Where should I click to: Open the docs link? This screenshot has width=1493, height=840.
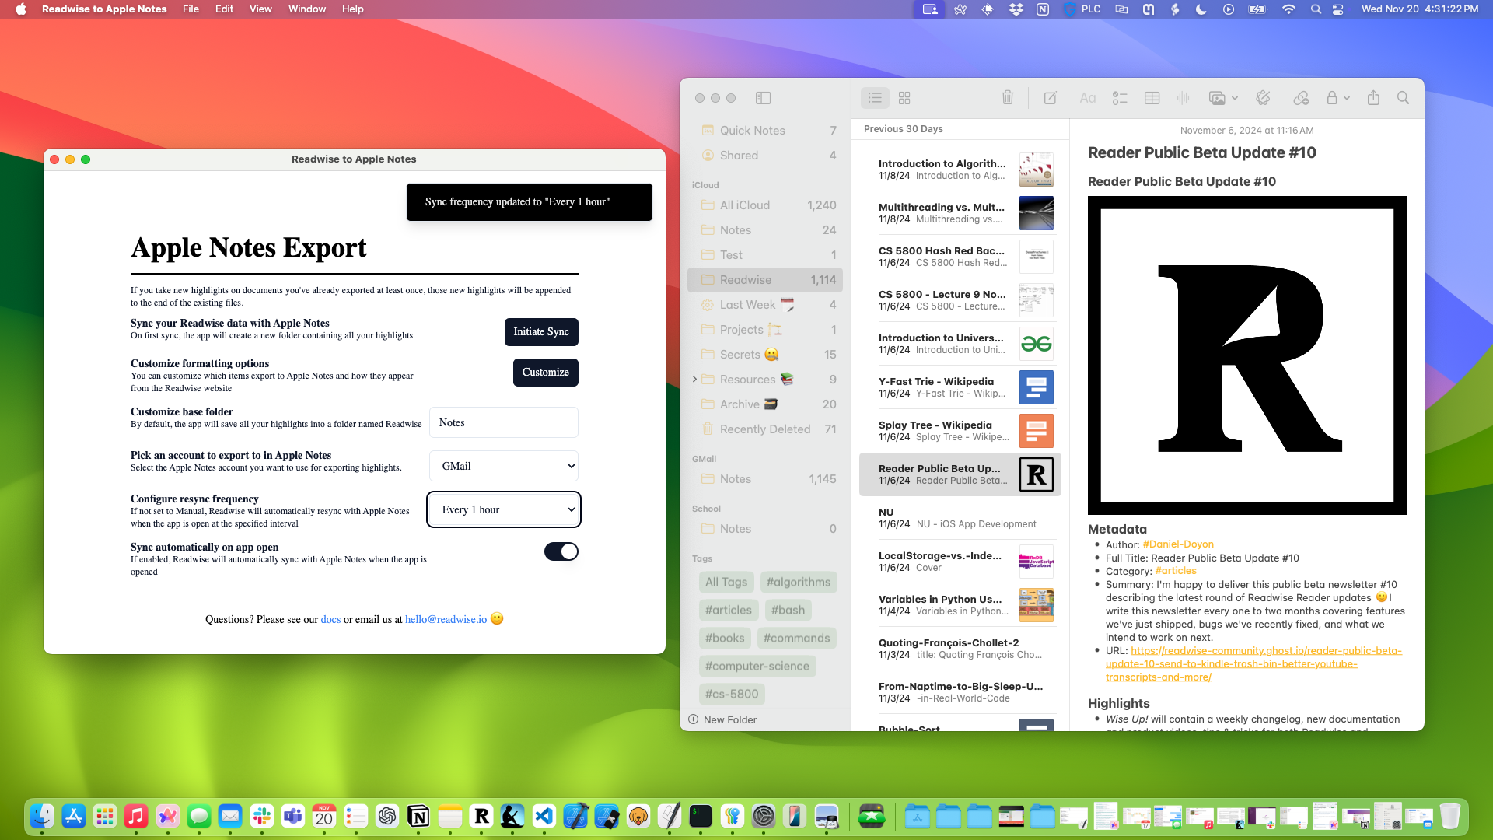click(330, 620)
